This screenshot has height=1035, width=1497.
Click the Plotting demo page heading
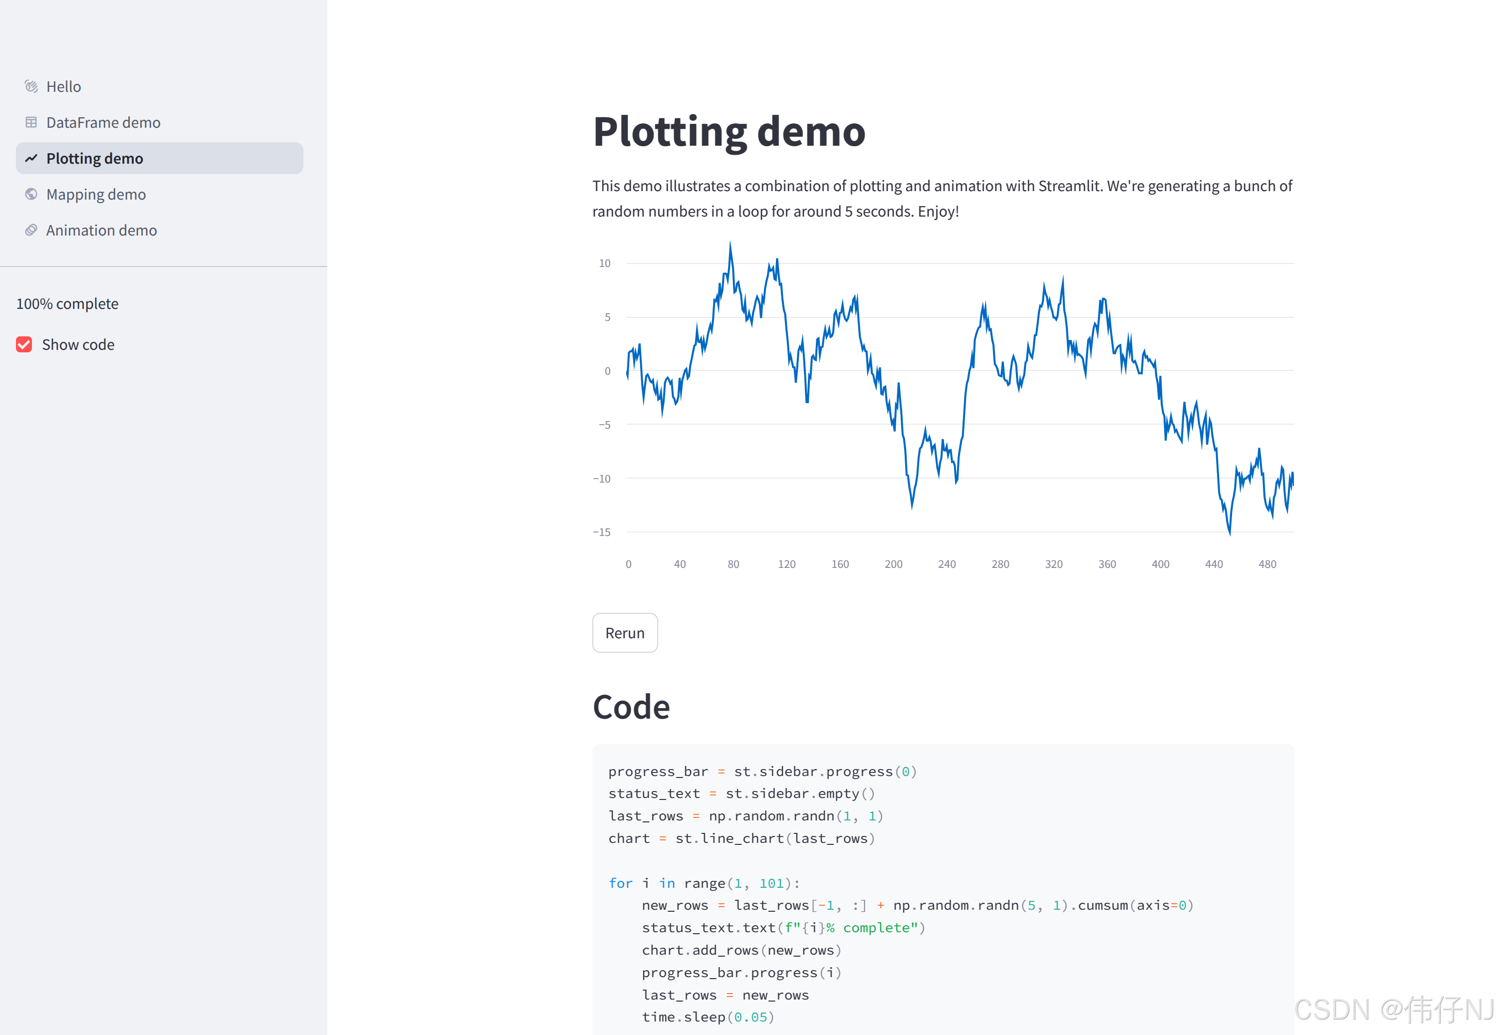point(729,132)
